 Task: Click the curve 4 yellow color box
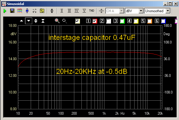(136, 21)
